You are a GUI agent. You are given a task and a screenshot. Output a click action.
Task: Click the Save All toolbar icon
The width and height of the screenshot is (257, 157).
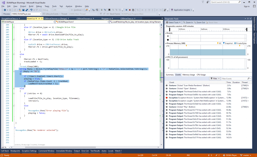pos(27,10)
